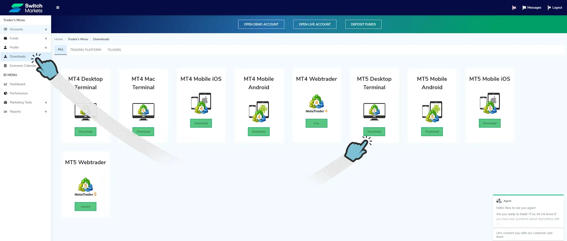Viewport: 567px width, 241px height.
Task: Launch the MT5 Webtrader
Action: (x=86, y=207)
